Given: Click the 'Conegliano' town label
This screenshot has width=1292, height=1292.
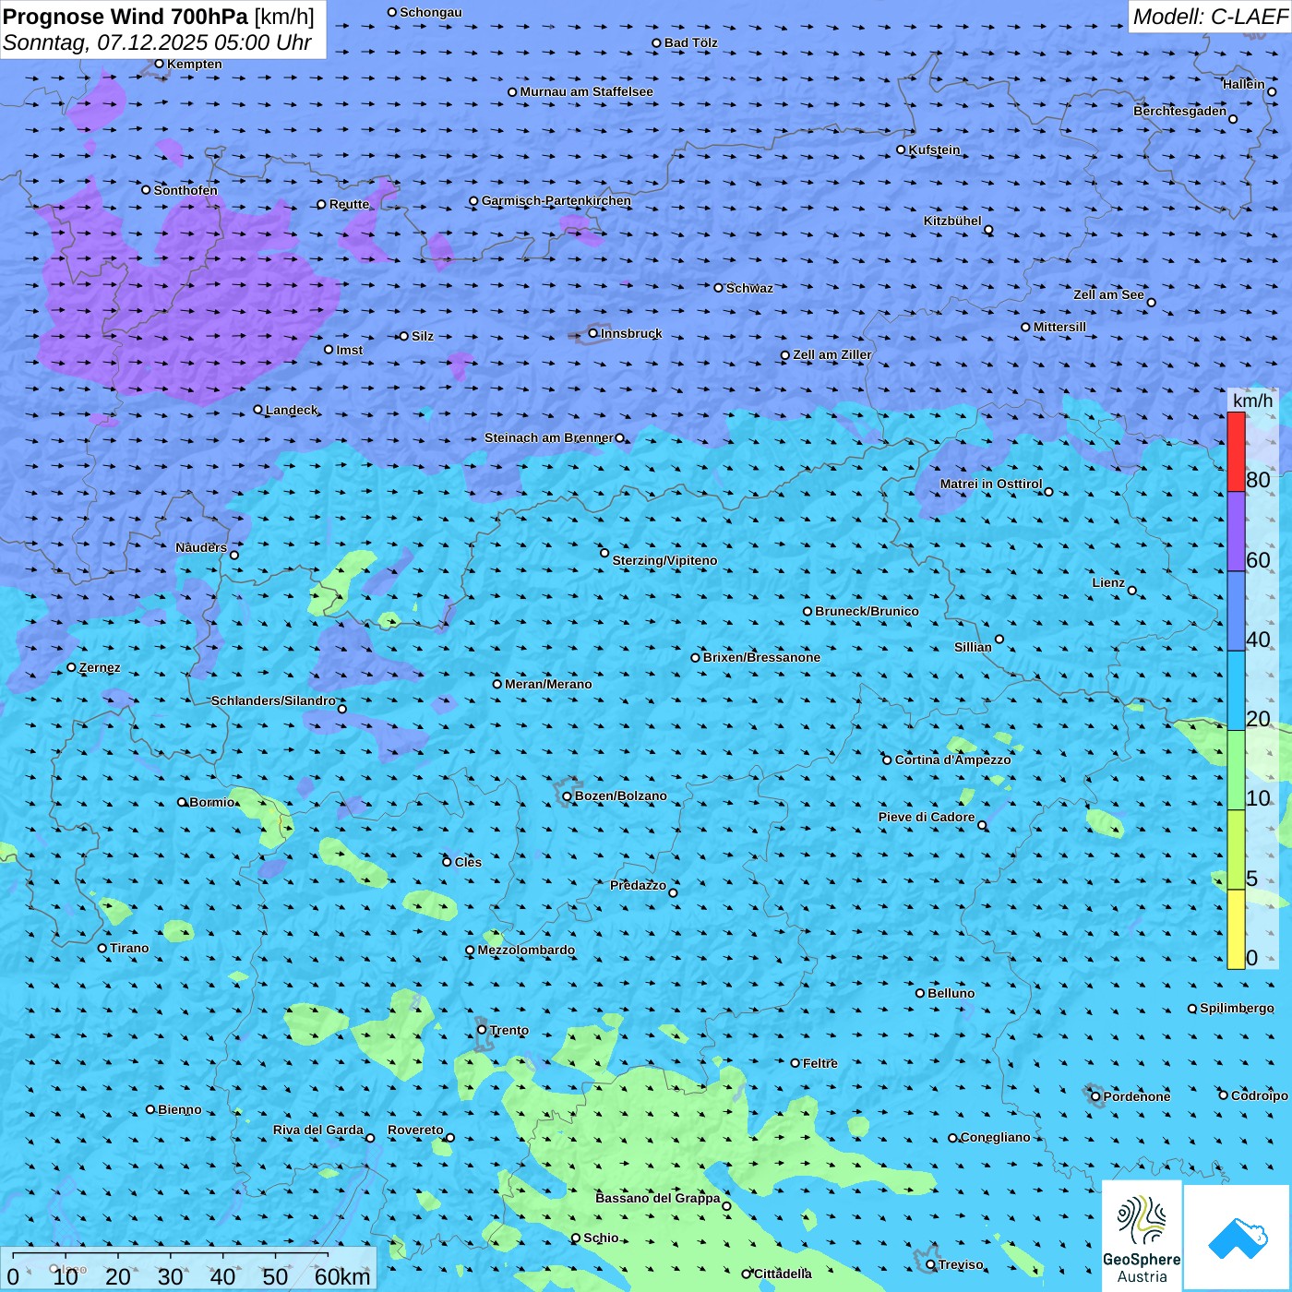Looking at the screenshot, I should [995, 1137].
